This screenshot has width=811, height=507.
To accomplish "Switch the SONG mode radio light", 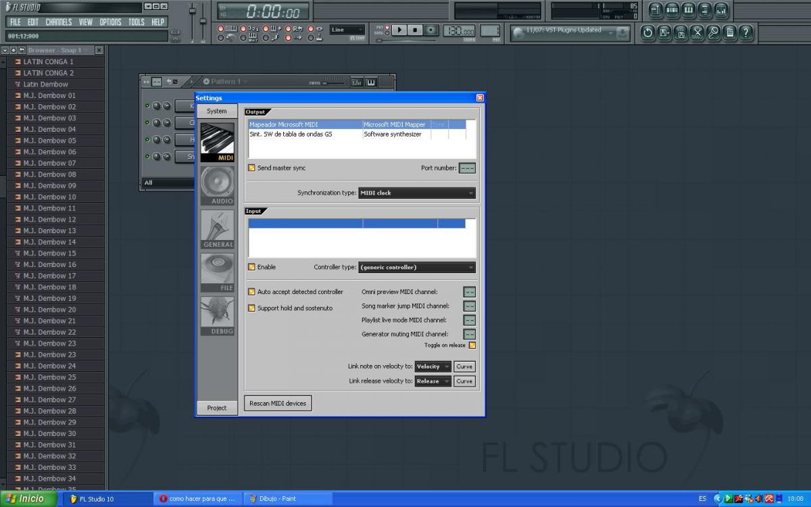I will coord(387,33).
